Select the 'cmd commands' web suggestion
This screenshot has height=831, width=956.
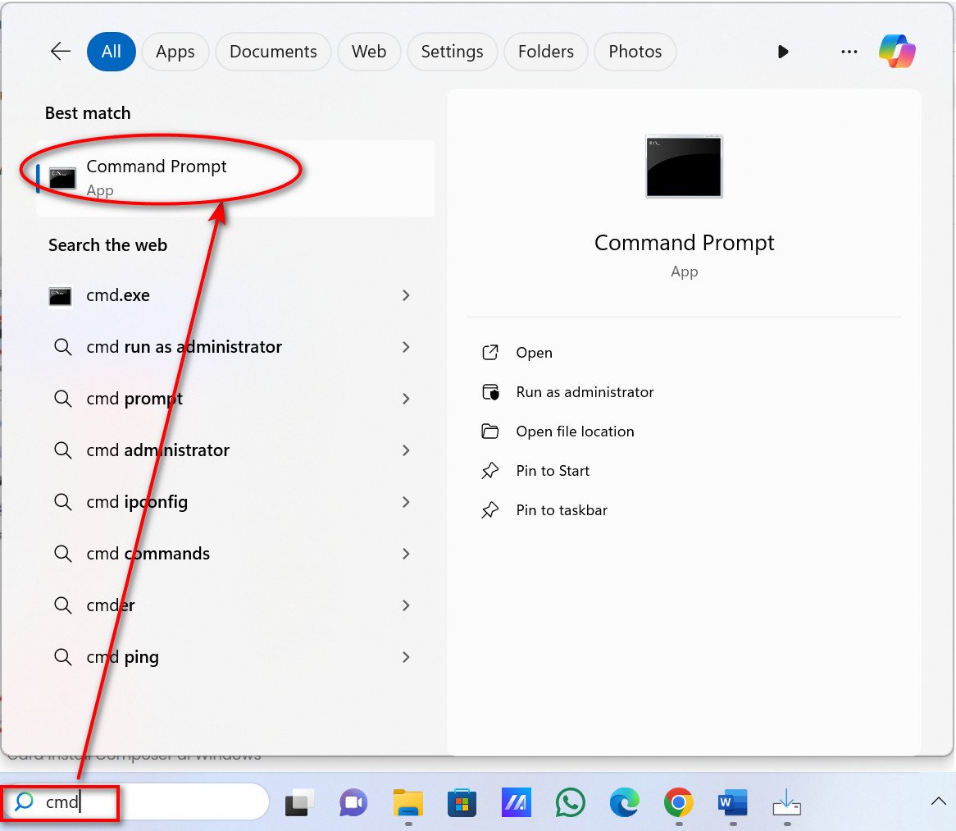point(148,554)
